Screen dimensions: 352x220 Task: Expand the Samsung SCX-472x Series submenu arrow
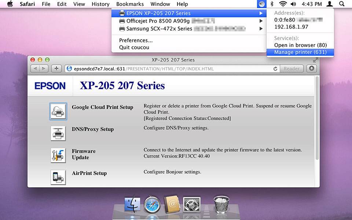tap(261, 29)
